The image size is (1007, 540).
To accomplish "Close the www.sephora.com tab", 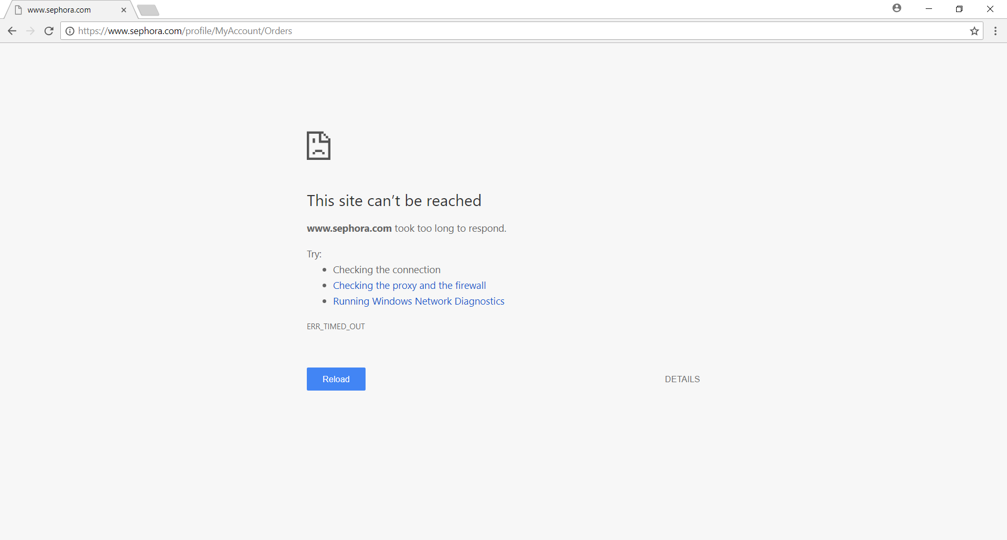I will pyautogui.click(x=124, y=10).
